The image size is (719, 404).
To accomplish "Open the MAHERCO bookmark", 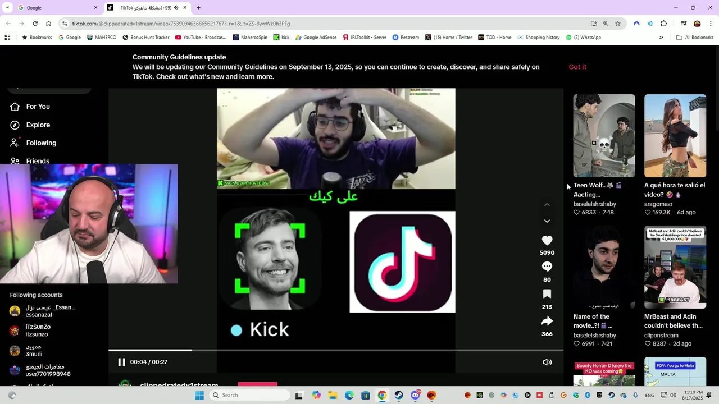I will pos(102,38).
